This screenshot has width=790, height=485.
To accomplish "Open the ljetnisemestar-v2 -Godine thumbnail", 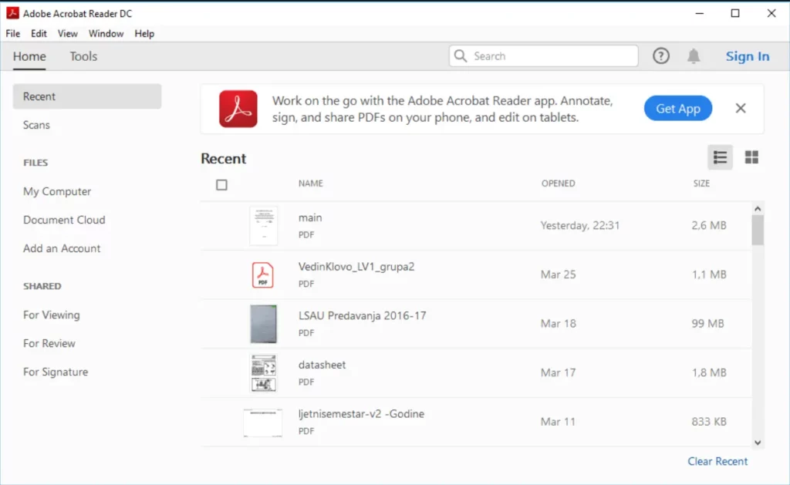I will point(263,421).
